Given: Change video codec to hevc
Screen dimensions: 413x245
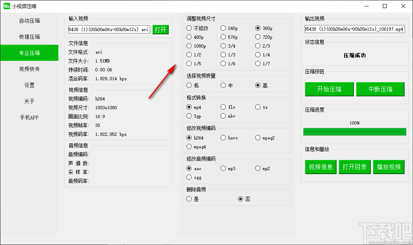Looking at the screenshot, I should [x=223, y=137].
